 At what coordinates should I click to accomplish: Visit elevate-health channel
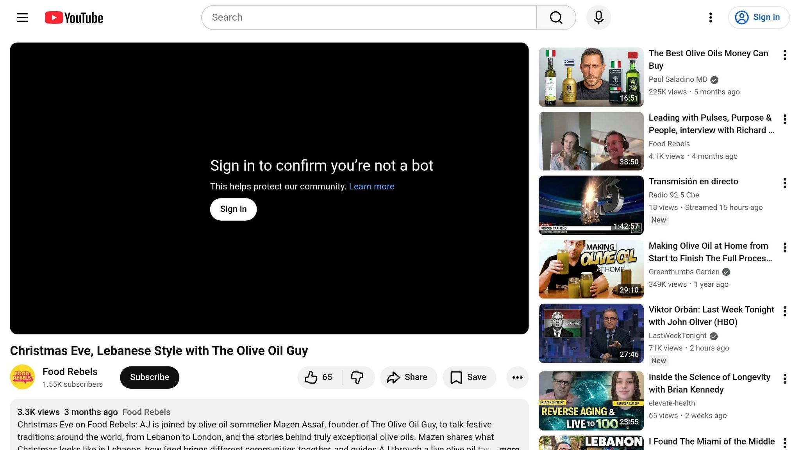pyautogui.click(x=672, y=403)
